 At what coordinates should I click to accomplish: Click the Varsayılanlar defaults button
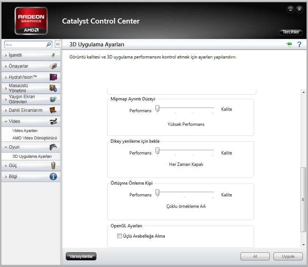point(81,256)
